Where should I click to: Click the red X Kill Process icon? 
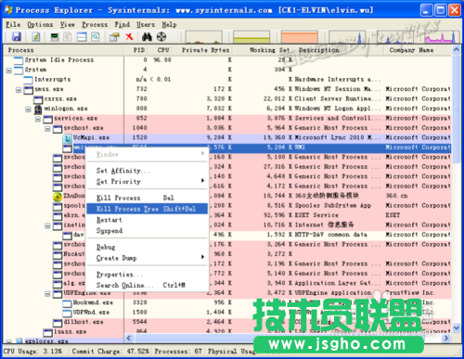[x=129, y=37]
